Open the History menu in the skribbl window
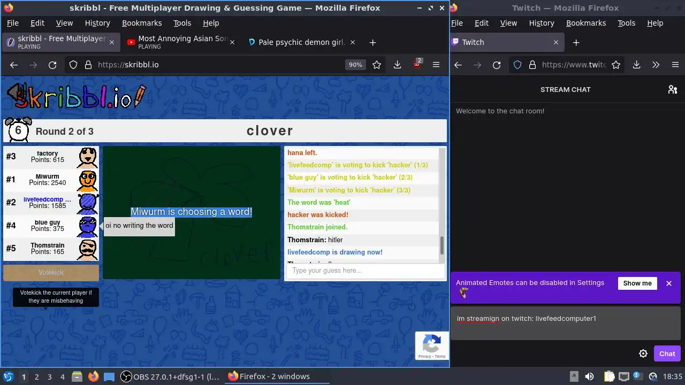Screen dimensions: 685x385 tap(97, 23)
